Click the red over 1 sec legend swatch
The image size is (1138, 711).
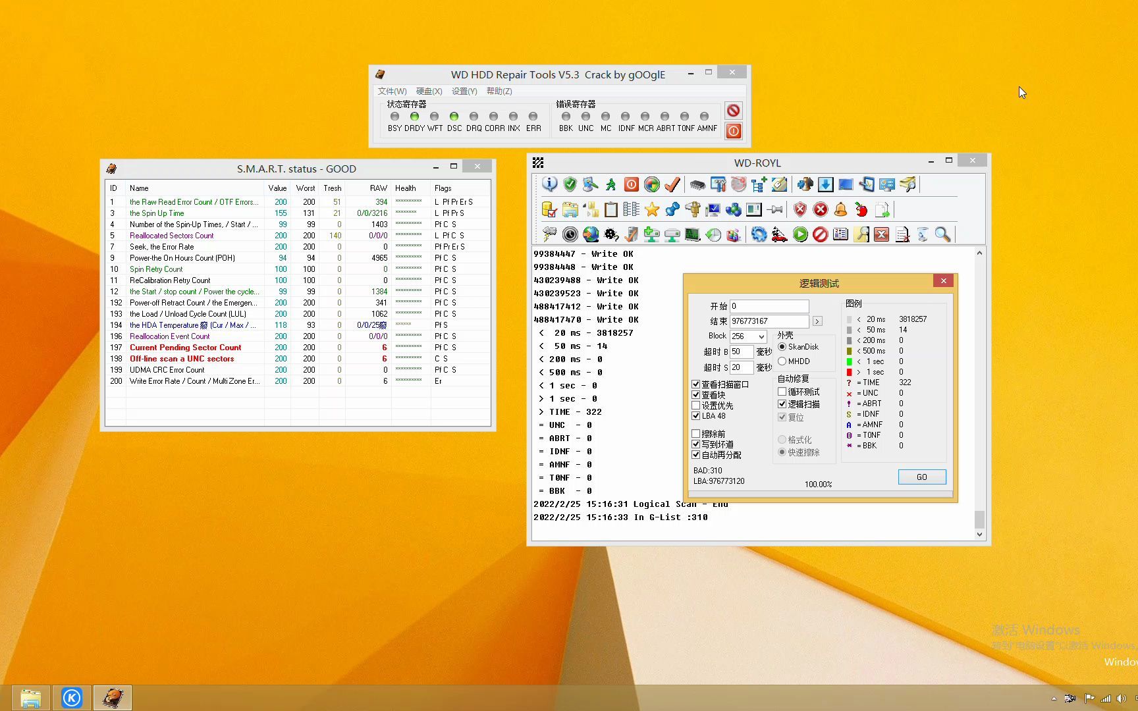click(x=850, y=372)
